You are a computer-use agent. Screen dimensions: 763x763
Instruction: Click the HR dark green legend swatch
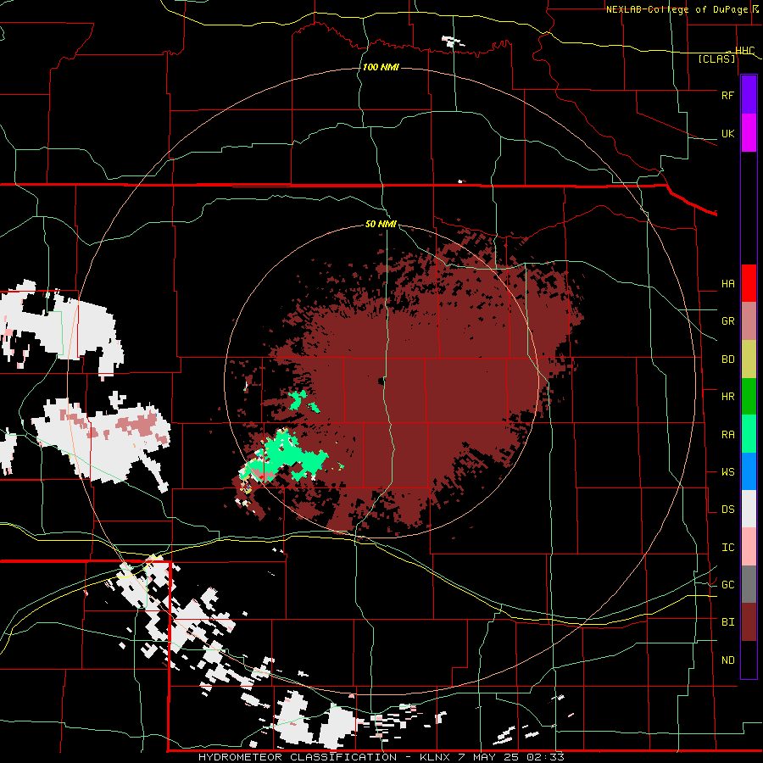pos(749,397)
